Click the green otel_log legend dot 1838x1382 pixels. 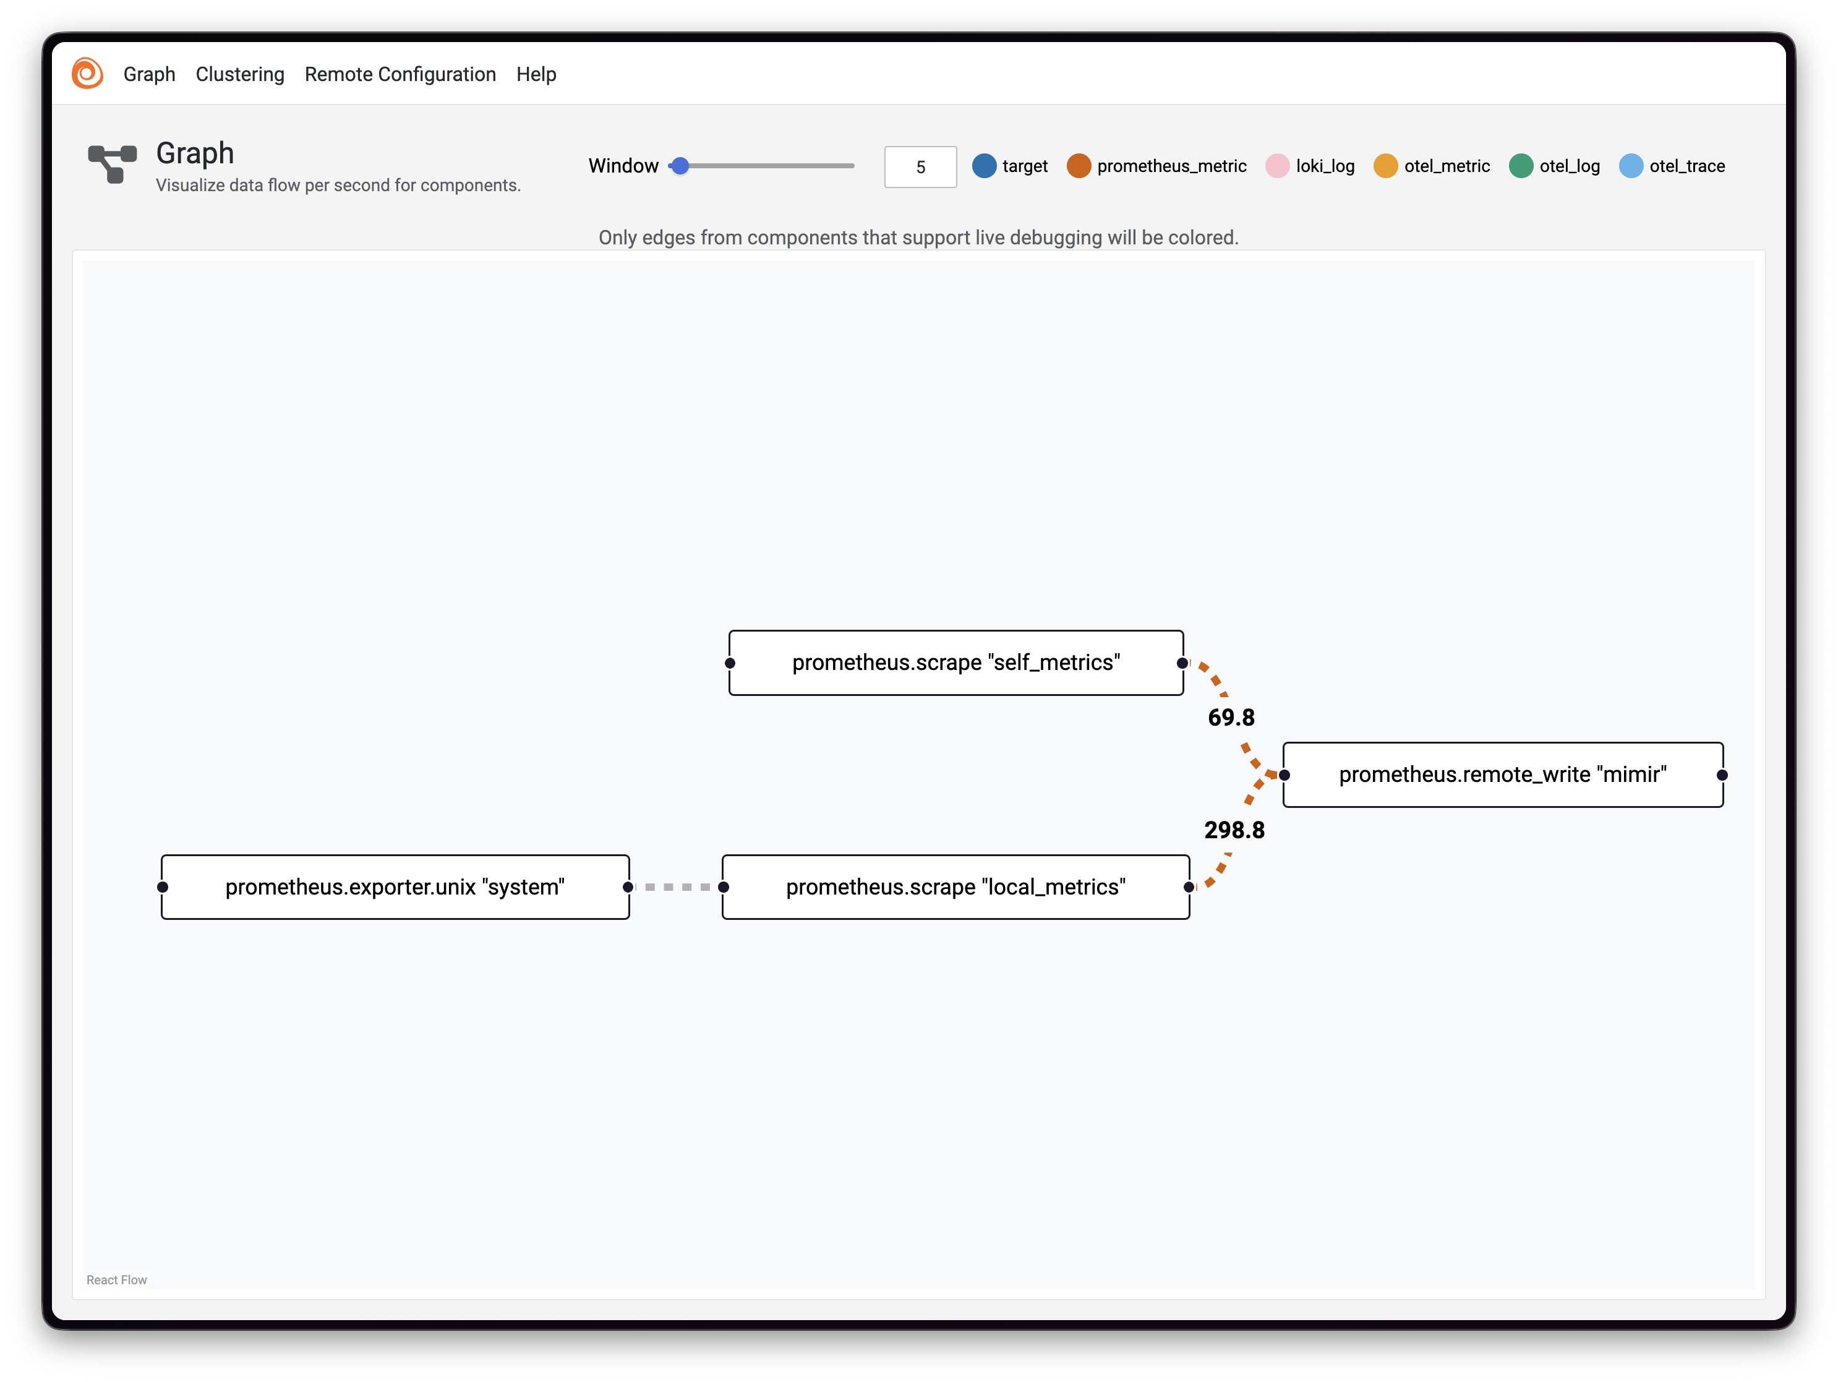point(1521,166)
